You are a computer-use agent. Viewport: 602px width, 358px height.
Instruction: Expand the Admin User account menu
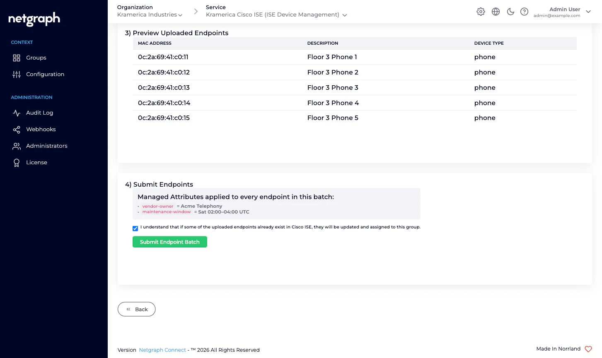[x=588, y=12]
